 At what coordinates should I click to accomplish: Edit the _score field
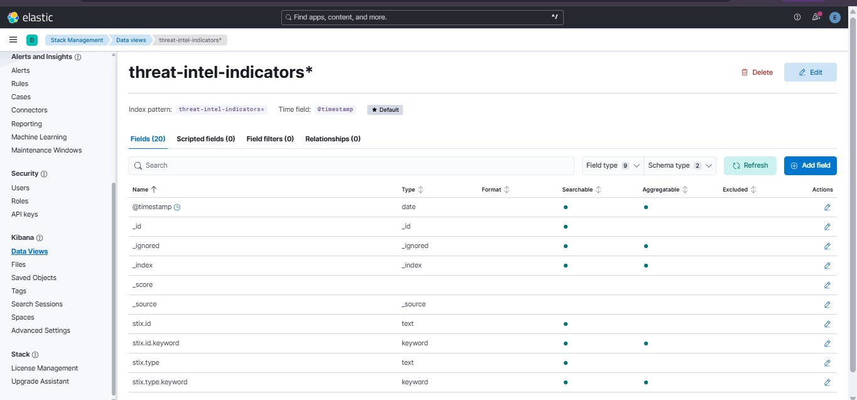click(x=827, y=285)
